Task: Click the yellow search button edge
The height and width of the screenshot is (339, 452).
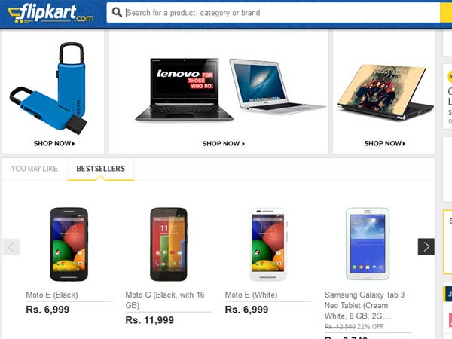Action: (x=446, y=13)
